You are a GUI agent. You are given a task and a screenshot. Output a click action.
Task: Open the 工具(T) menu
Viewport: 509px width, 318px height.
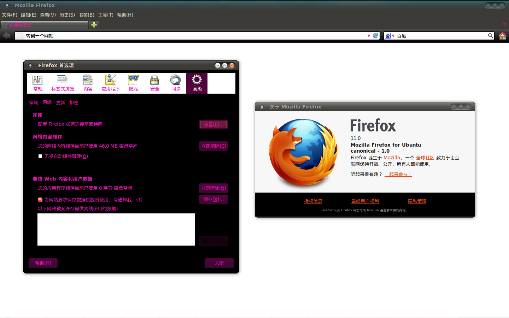point(106,15)
